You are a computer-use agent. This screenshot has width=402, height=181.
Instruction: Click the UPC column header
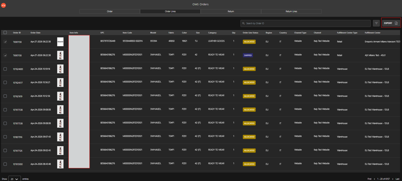pos(102,33)
